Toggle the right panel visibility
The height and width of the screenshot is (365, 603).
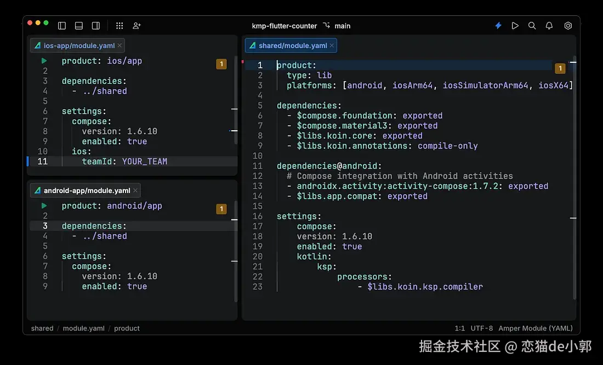[96, 26]
